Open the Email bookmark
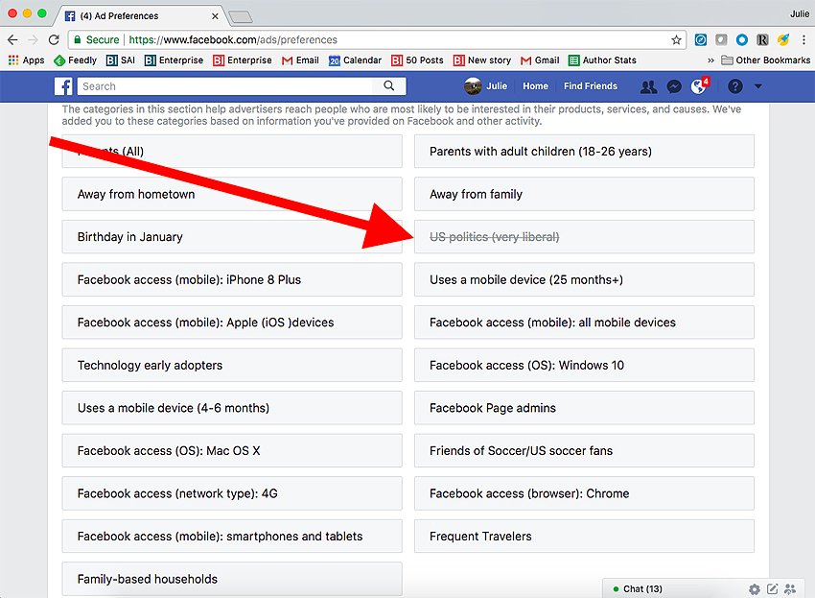Screen dimensions: 815x598 (300, 60)
